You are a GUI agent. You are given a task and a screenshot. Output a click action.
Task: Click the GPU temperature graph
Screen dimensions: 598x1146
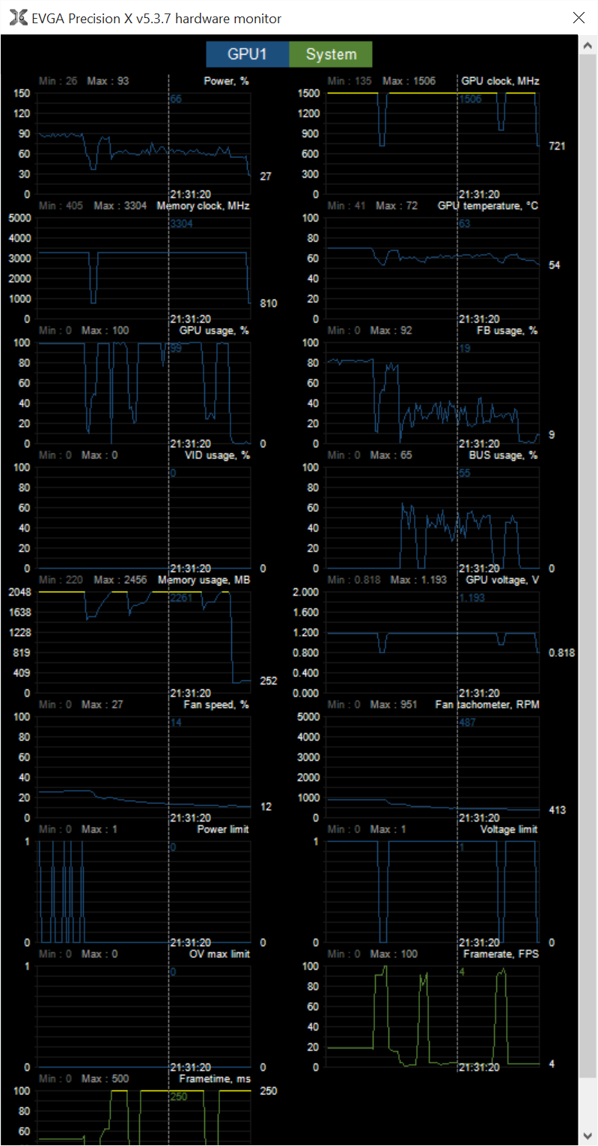[x=433, y=268]
